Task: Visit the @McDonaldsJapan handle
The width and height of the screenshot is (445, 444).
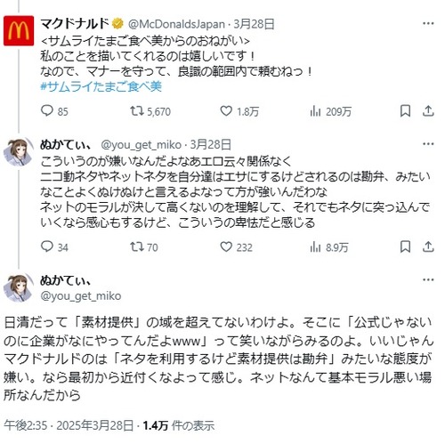Action: pos(176,24)
